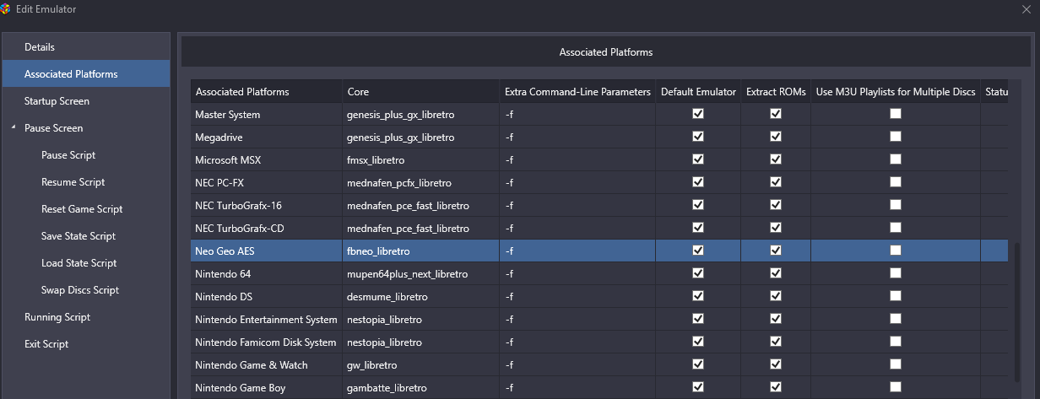Select Associated Platforms in the sidebar

pos(85,74)
